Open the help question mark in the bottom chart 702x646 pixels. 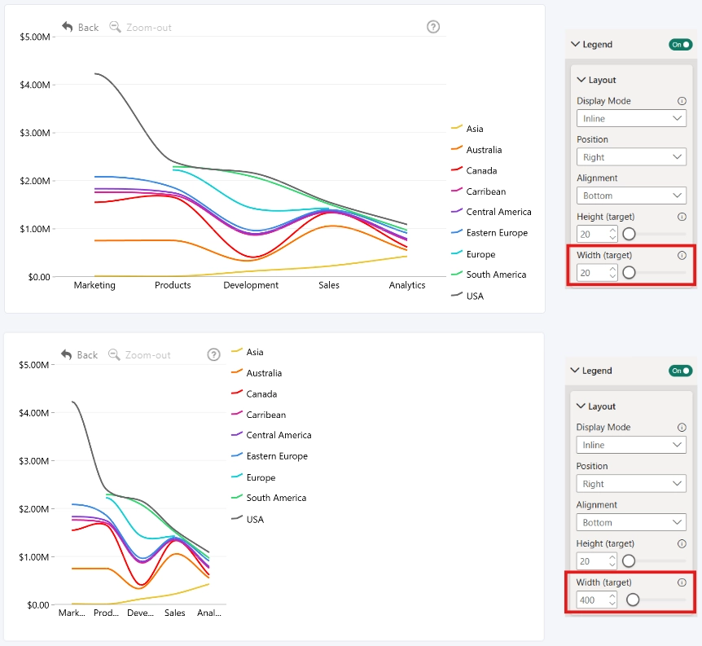pyautogui.click(x=213, y=355)
